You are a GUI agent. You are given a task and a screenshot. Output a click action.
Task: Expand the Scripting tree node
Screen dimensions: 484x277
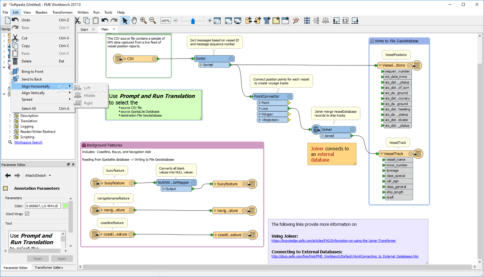[10, 137]
